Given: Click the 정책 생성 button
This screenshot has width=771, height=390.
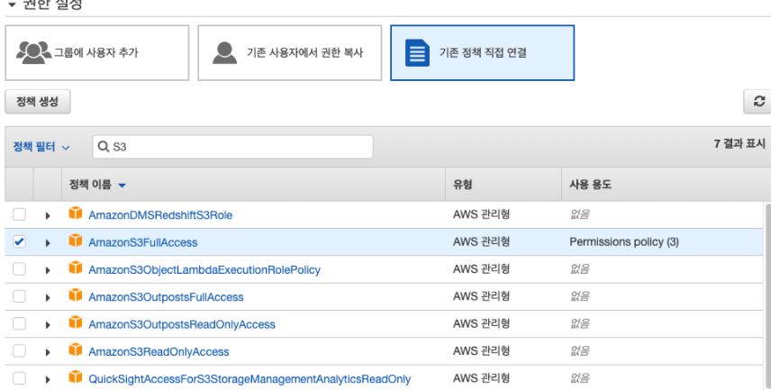Looking at the screenshot, I should click(38, 101).
